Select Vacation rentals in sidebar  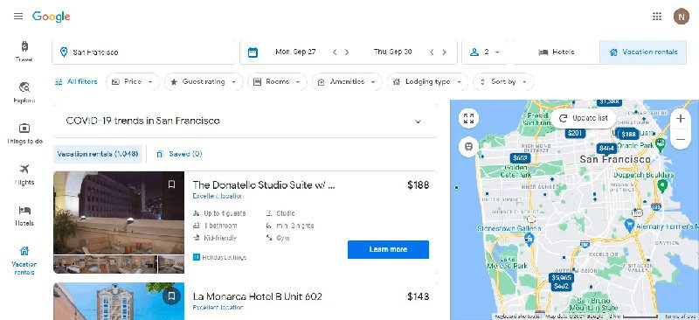pos(24,261)
